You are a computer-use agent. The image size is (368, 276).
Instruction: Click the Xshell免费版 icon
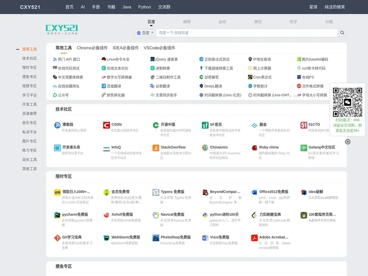click(x=106, y=215)
